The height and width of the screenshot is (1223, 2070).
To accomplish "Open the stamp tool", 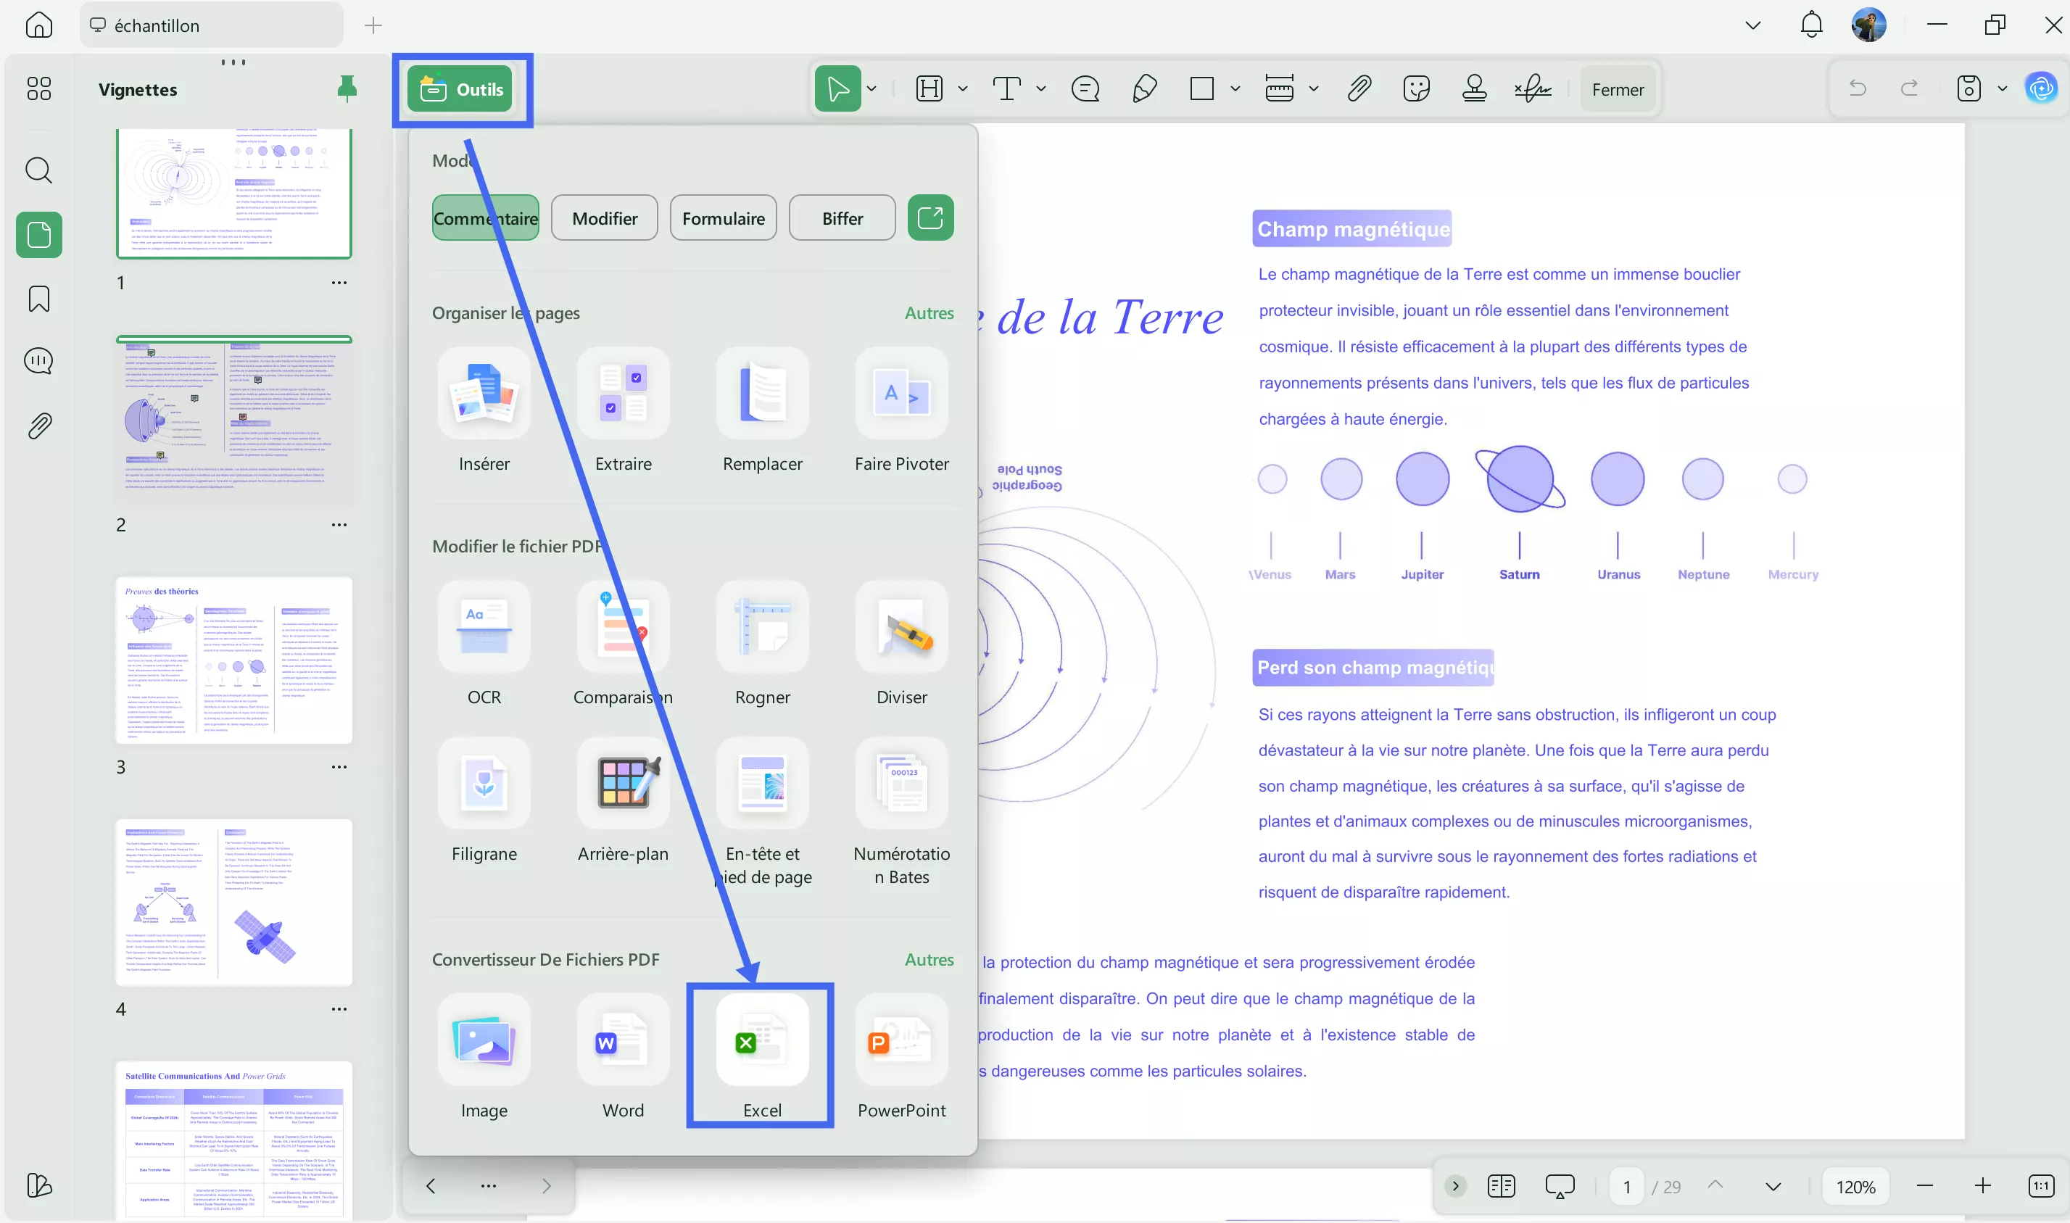I will pyautogui.click(x=1474, y=88).
